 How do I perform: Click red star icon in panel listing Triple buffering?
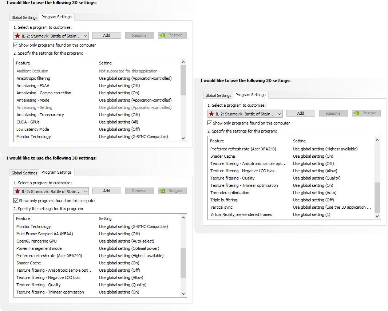(x=211, y=114)
